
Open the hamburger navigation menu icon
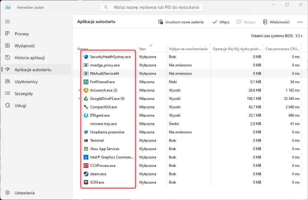pyautogui.click(x=7, y=22)
